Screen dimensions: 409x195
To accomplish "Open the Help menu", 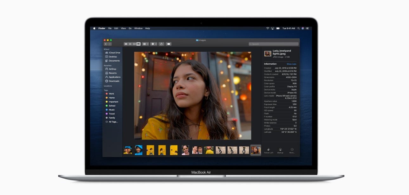I will pos(147,28).
